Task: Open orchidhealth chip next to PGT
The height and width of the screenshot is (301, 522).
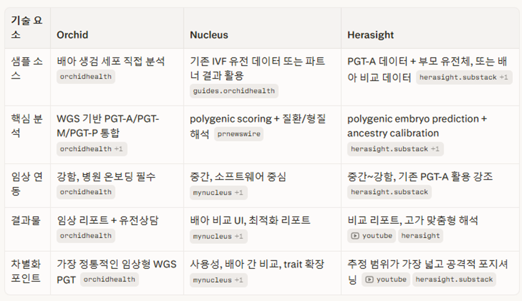Action: pos(110,280)
